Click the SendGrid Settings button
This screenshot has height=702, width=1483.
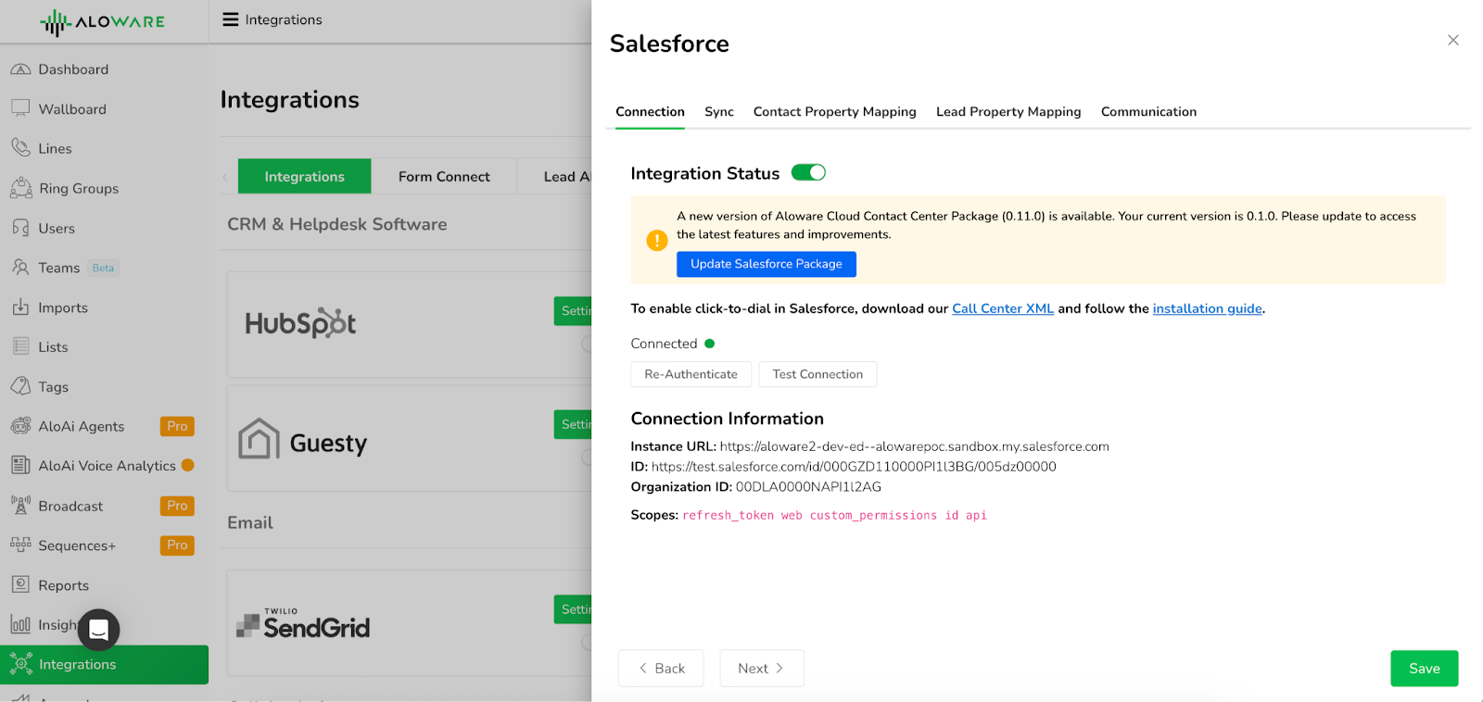tap(574, 609)
